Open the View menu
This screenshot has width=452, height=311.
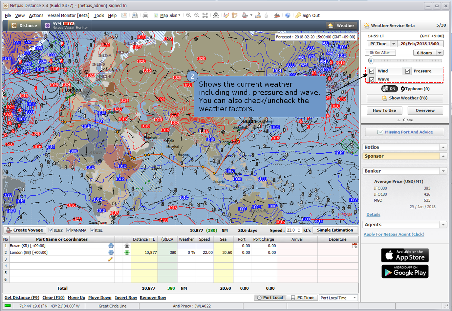20,15
